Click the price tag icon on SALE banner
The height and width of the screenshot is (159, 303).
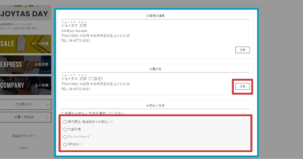click(x=21, y=44)
